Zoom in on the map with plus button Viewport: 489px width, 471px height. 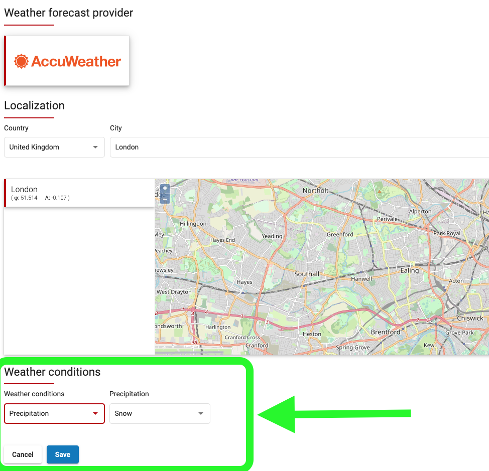point(165,188)
